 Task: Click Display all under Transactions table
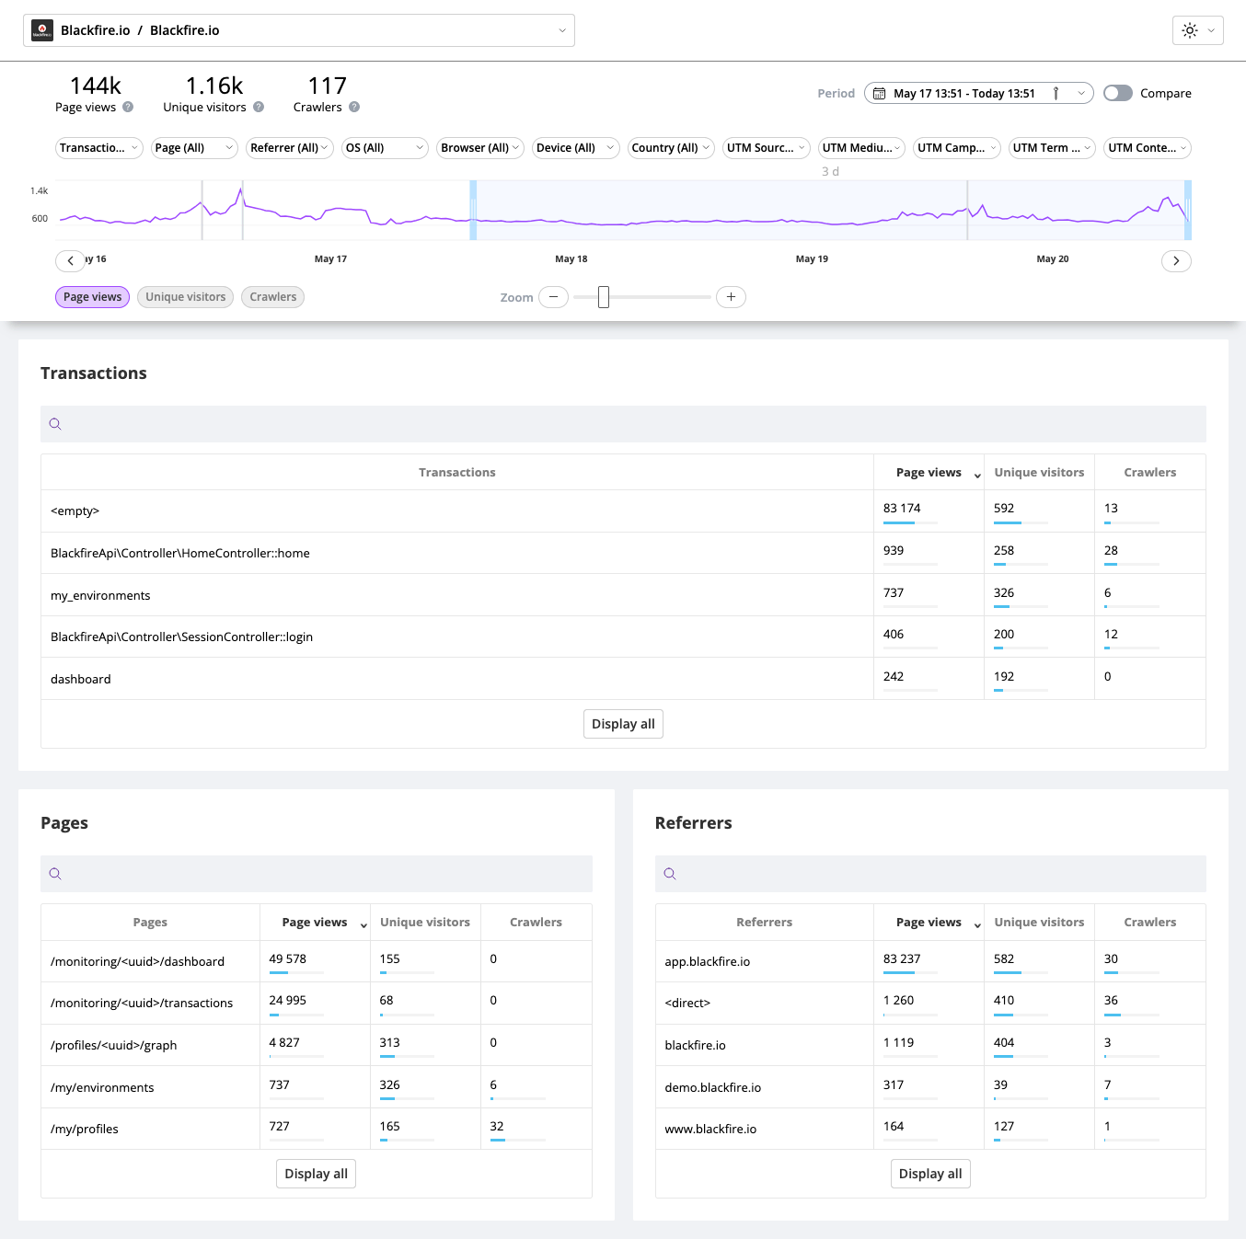click(623, 724)
